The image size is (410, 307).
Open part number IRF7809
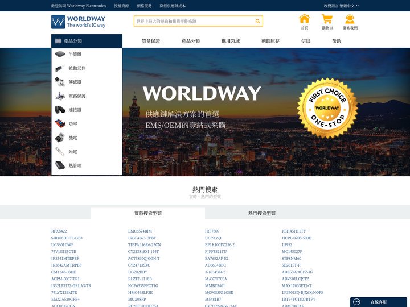[x=212, y=231]
